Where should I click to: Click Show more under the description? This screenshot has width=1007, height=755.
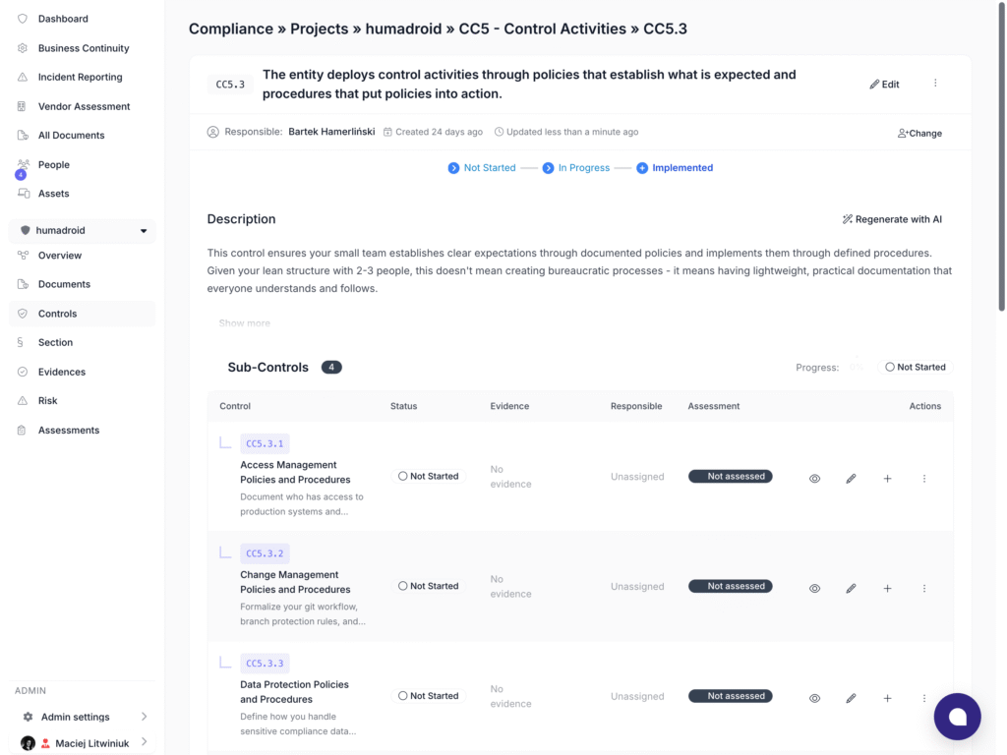pyautogui.click(x=244, y=323)
